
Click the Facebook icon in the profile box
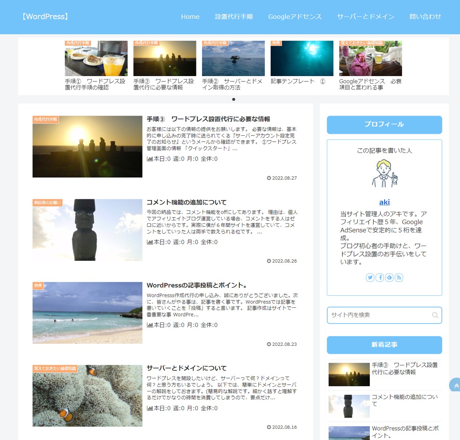[380, 278]
